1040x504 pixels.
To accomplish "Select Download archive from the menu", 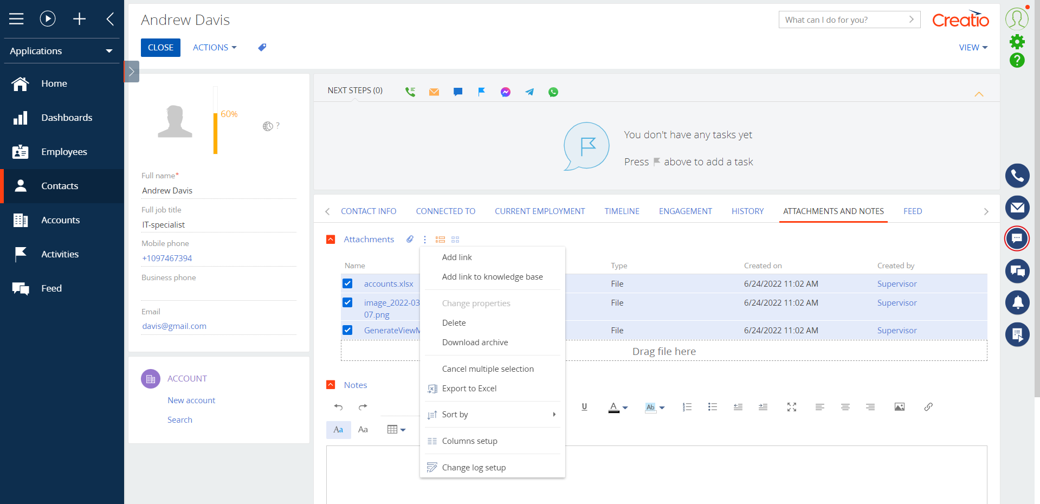I will coord(475,342).
